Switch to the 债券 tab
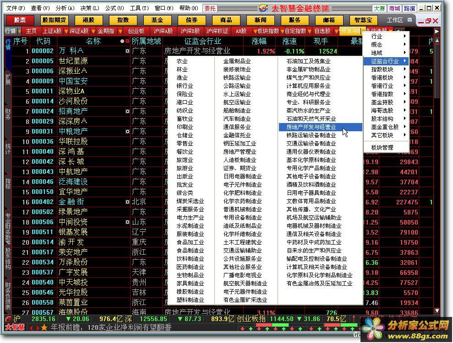 click(191, 20)
